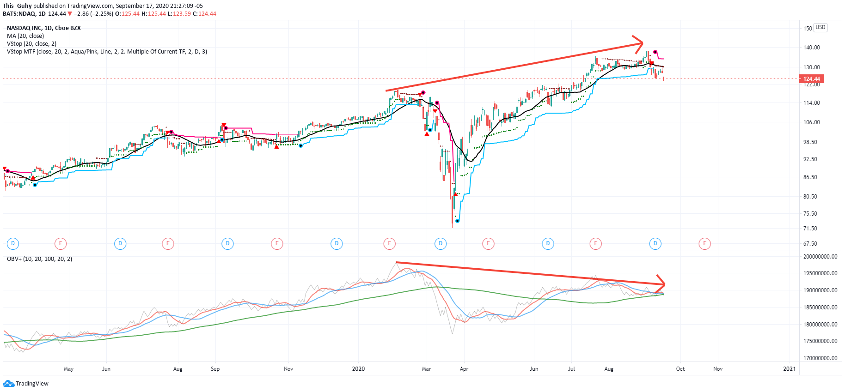Show the earnings marker in late October 2019
The width and height of the screenshot is (845, 392).
[277, 243]
